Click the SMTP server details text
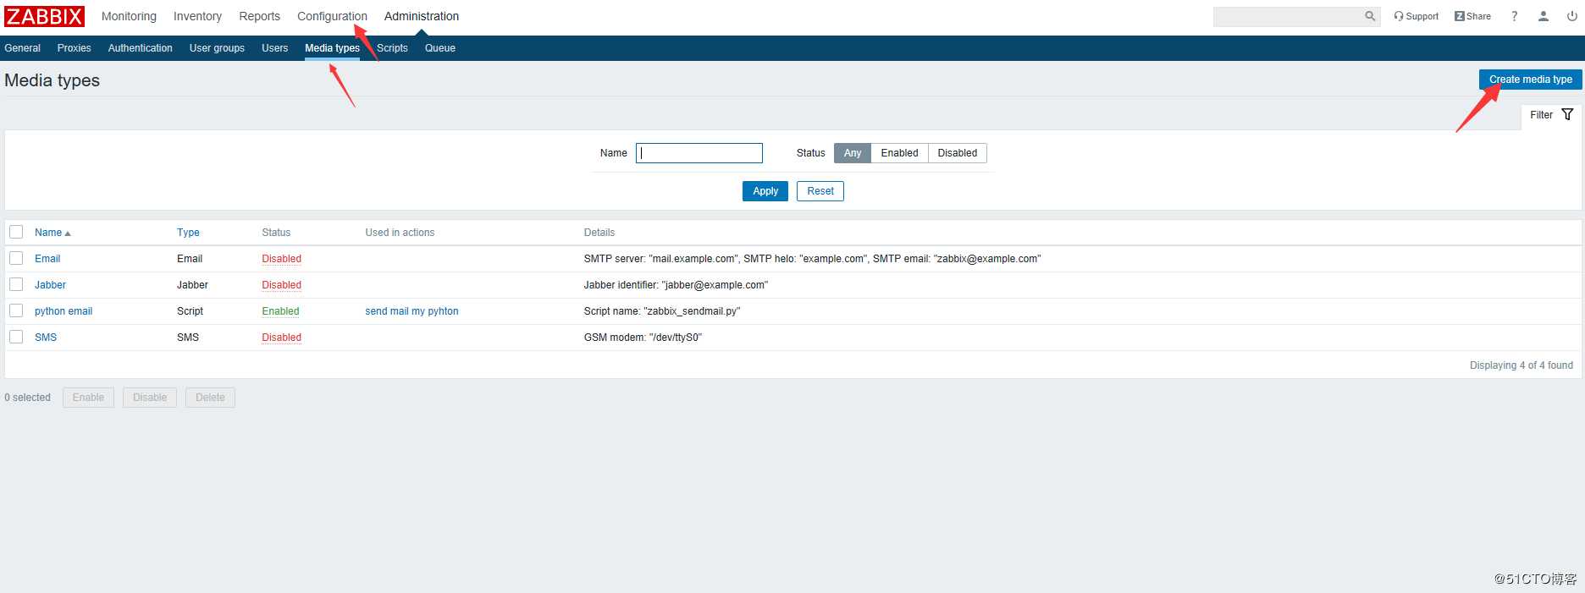1585x593 pixels. tap(812, 259)
